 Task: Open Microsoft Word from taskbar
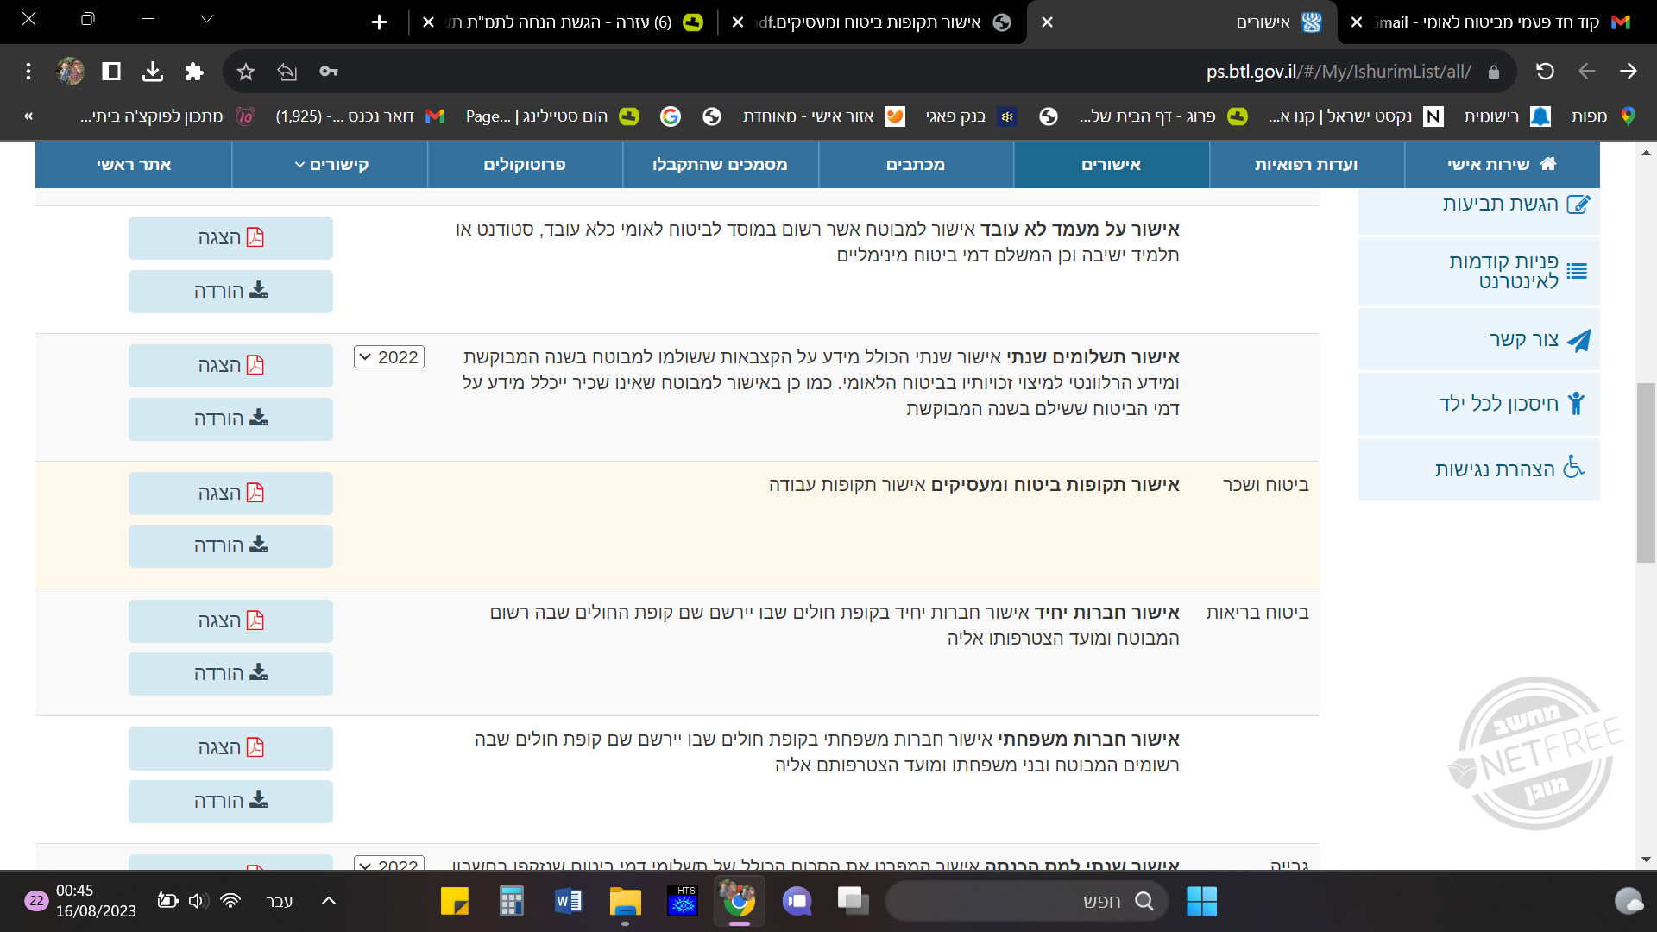(x=568, y=902)
